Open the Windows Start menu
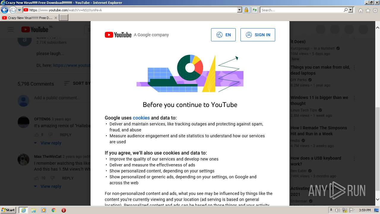380x214 pixels. click(8, 210)
